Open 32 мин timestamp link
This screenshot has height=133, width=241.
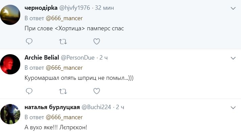104,8
